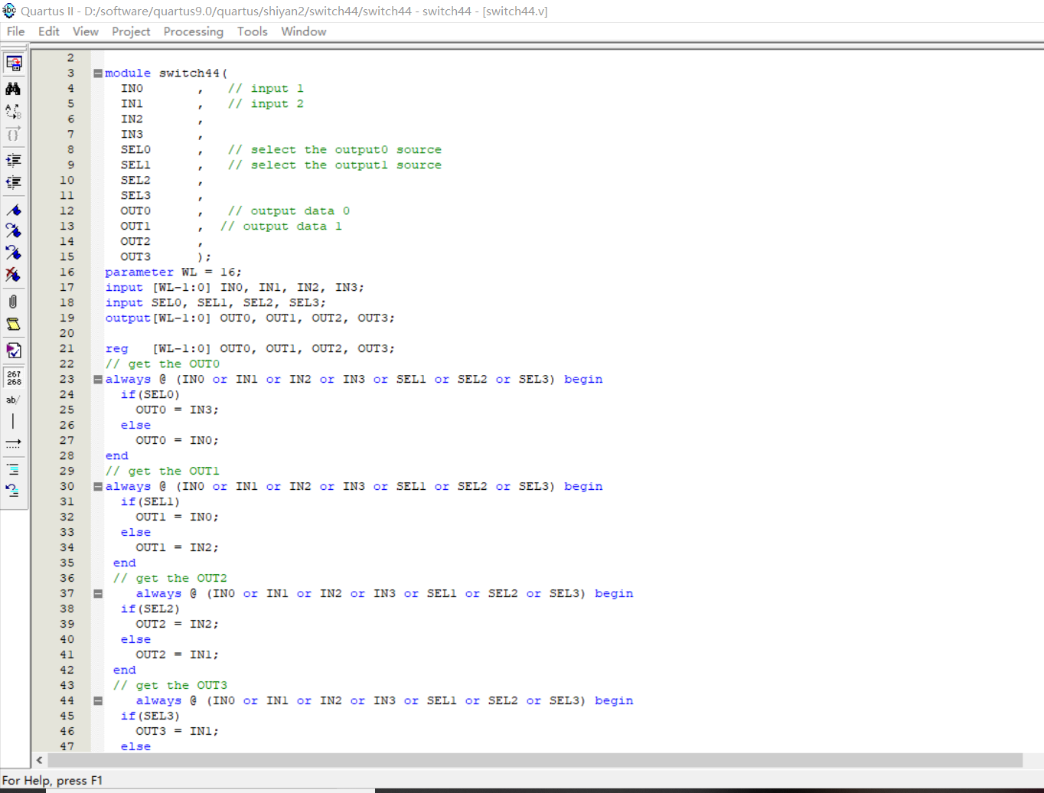Toggle a bookmark with the blue flag icon
The width and height of the screenshot is (1044, 793).
[13, 210]
